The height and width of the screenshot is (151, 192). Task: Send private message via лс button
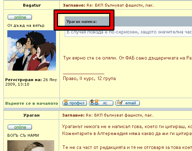(x=101, y=103)
